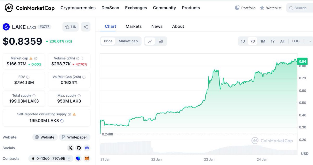Click contract address 0×13d0...797e9E
The image size is (313, 165).
tap(51, 158)
